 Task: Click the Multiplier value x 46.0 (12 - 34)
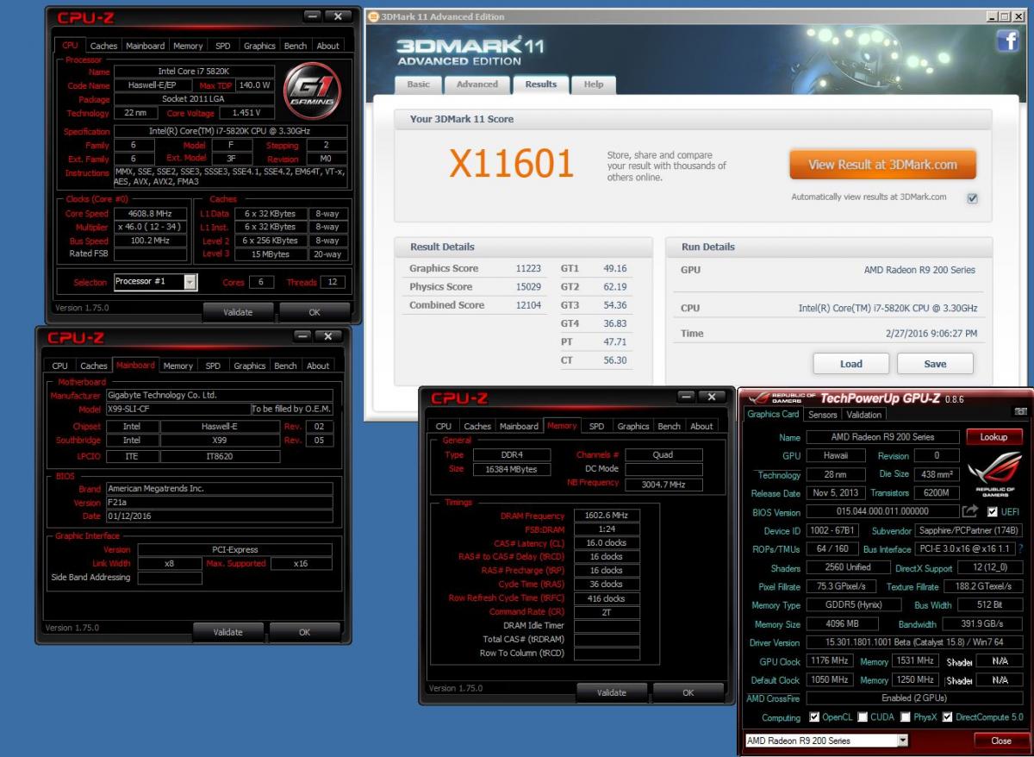[x=151, y=228]
